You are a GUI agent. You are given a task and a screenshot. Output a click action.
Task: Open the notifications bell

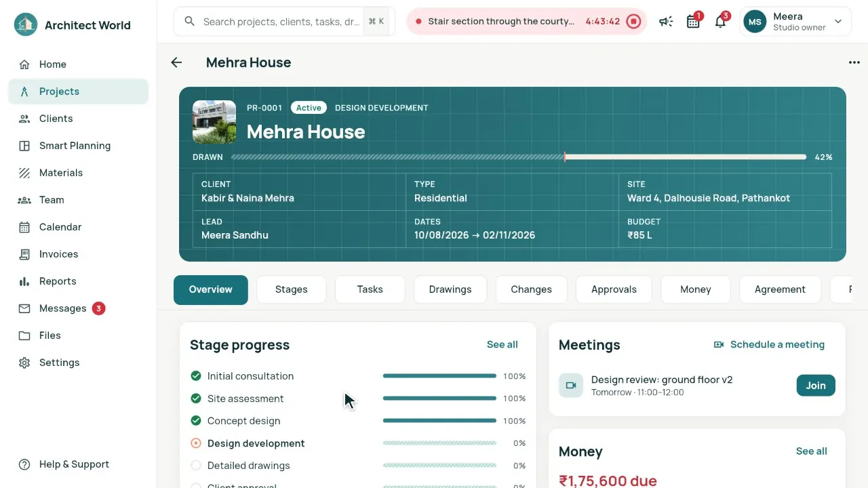(720, 22)
